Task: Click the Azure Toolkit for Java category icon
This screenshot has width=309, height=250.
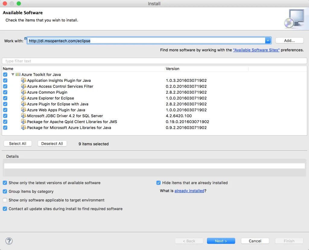Action: click(18, 74)
